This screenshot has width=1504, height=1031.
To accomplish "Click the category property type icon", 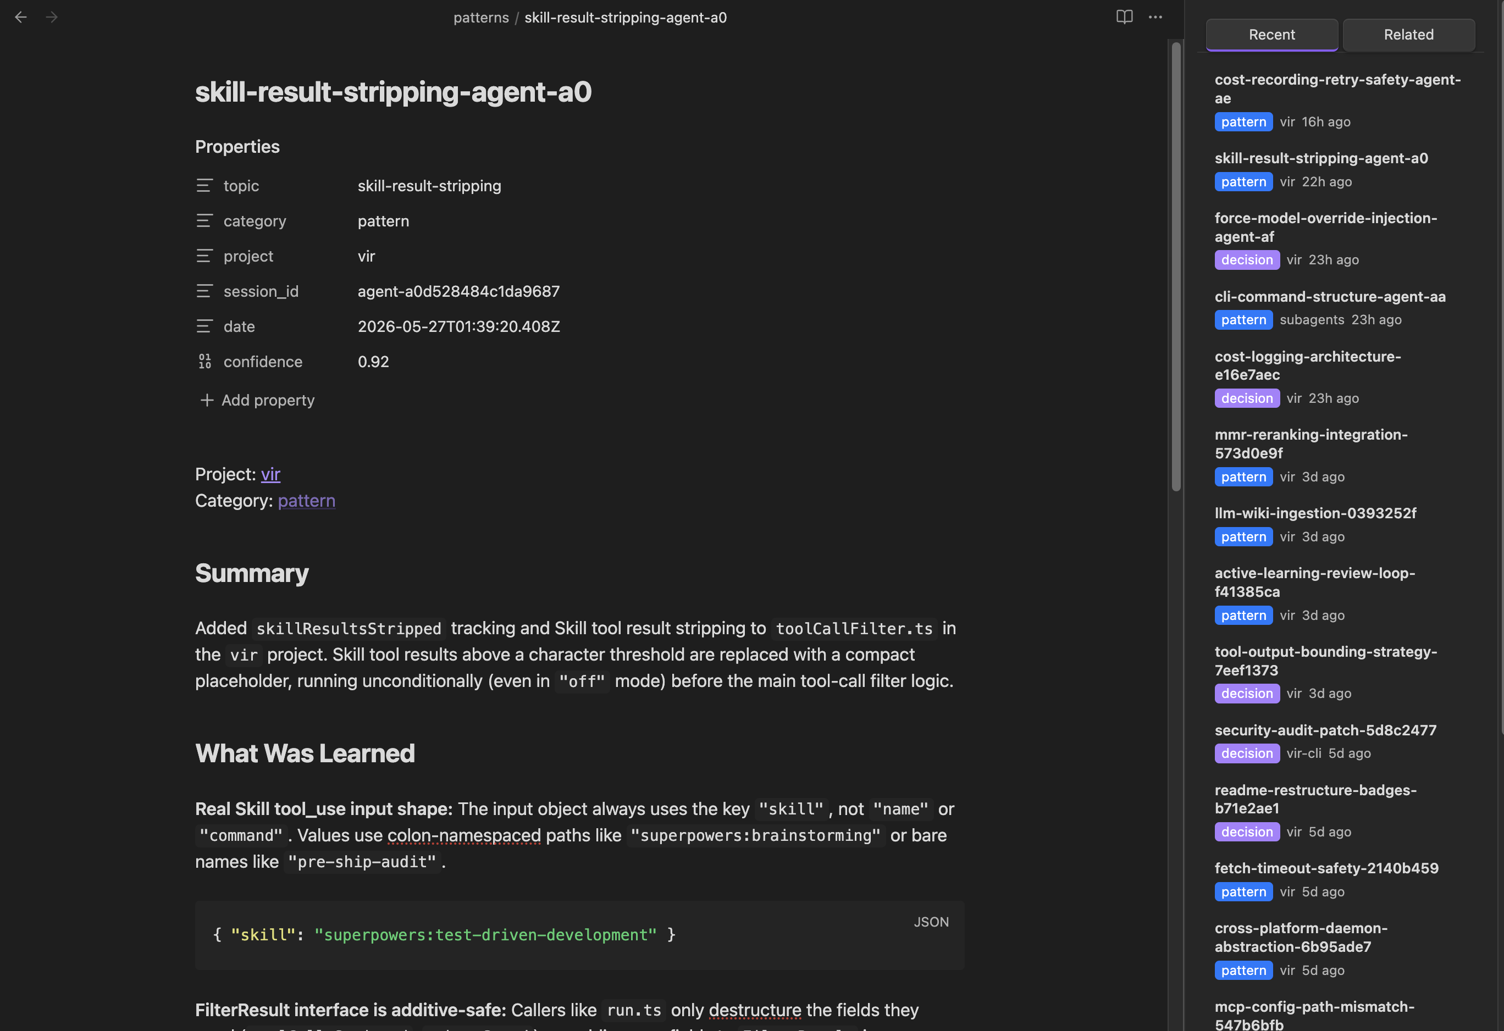I will (x=204, y=221).
